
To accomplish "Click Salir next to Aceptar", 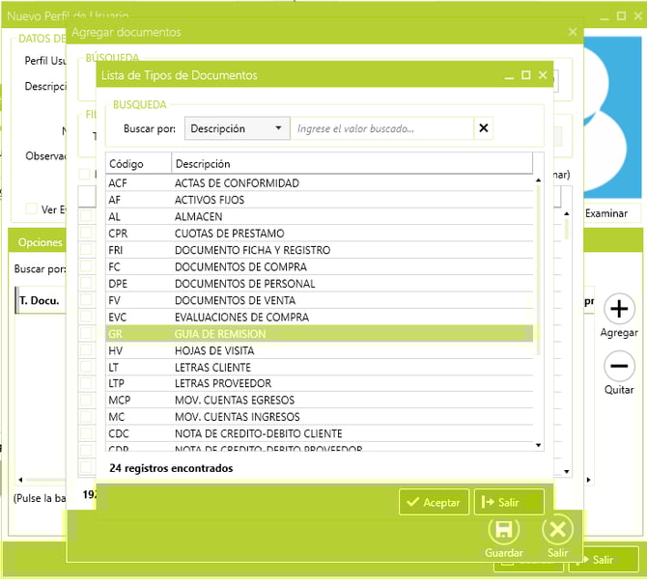I will click(509, 502).
